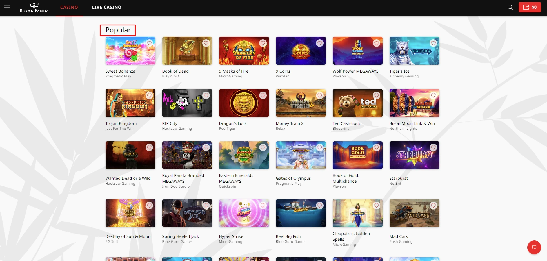This screenshot has height=261, width=547.
Task: Switch to the Casino tab
Action: [x=69, y=7]
